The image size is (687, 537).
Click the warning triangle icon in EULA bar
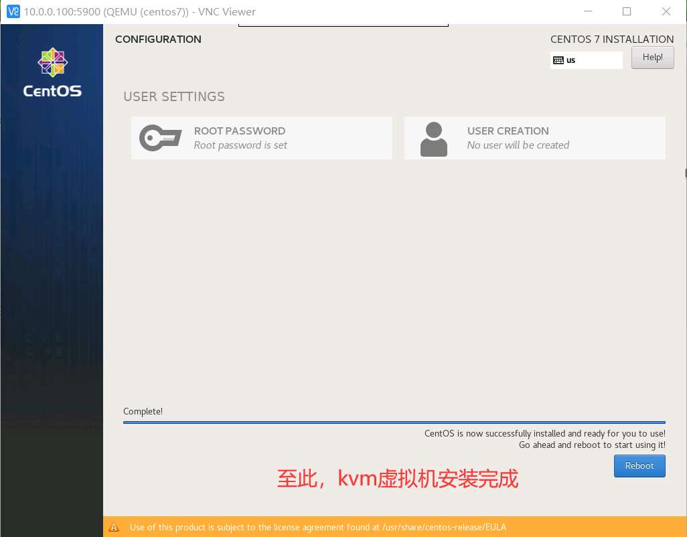click(x=114, y=527)
